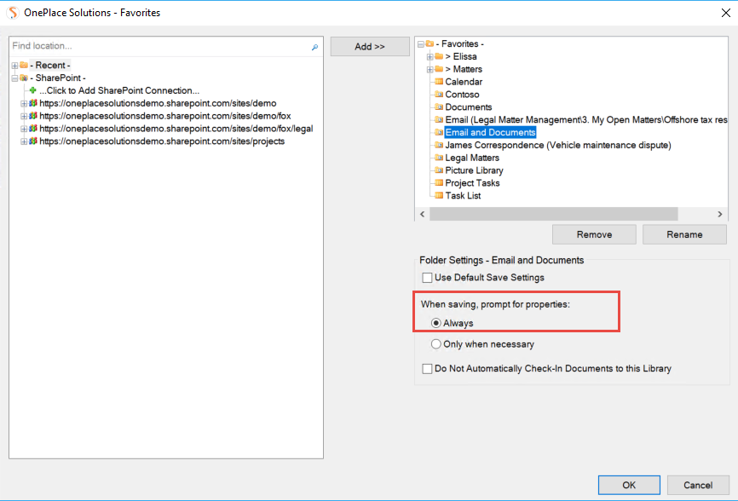Click the Contoso library icon
This screenshot has width=738, height=501.
pos(439,95)
